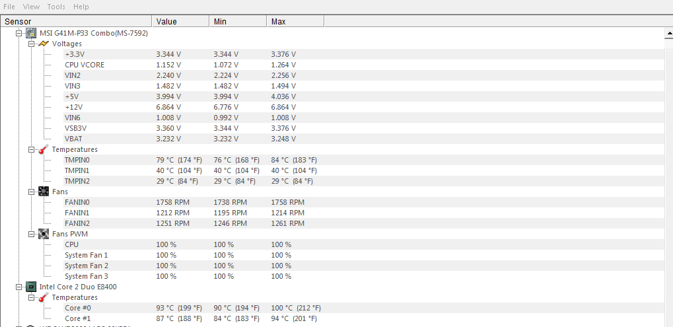Viewport: 673px width, 327px height.
Task: Collapse the Fans group
Action: click(x=31, y=192)
